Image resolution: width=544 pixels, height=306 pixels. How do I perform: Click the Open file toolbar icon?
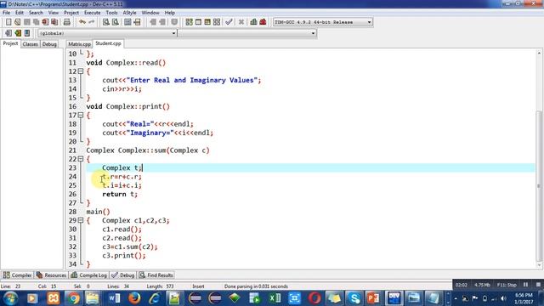[x=17, y=22]
